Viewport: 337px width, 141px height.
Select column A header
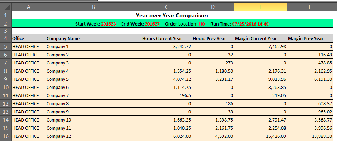29,7
